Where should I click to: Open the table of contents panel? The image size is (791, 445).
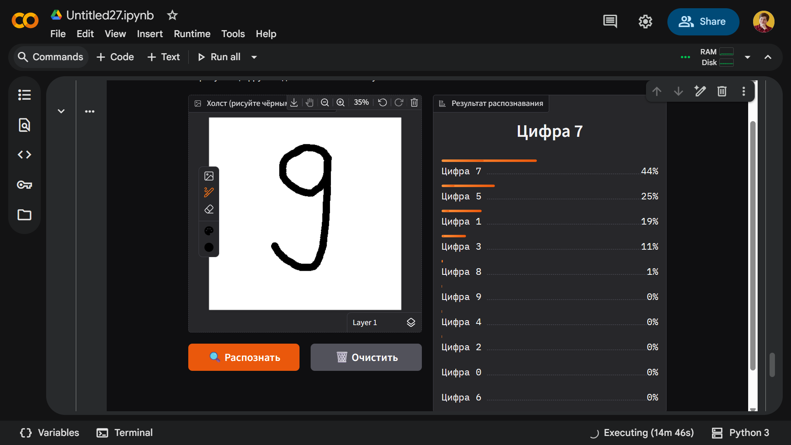click(x=24, y=95)
